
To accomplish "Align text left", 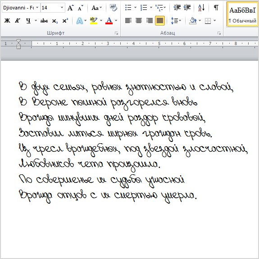I will click(x=128, y=21).
